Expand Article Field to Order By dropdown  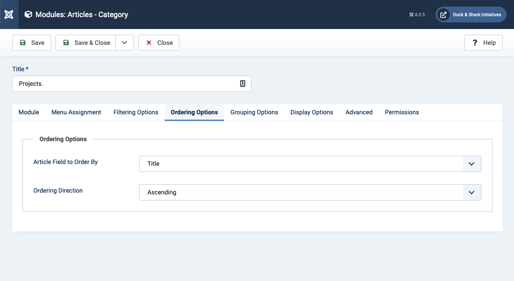click(x=310, y=164)
